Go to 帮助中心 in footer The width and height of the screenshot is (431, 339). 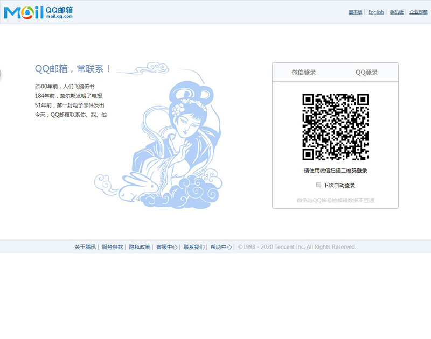pos(221,247)
